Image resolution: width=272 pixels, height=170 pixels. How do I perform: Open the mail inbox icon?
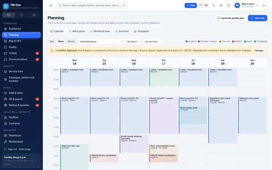coord(221,5)
